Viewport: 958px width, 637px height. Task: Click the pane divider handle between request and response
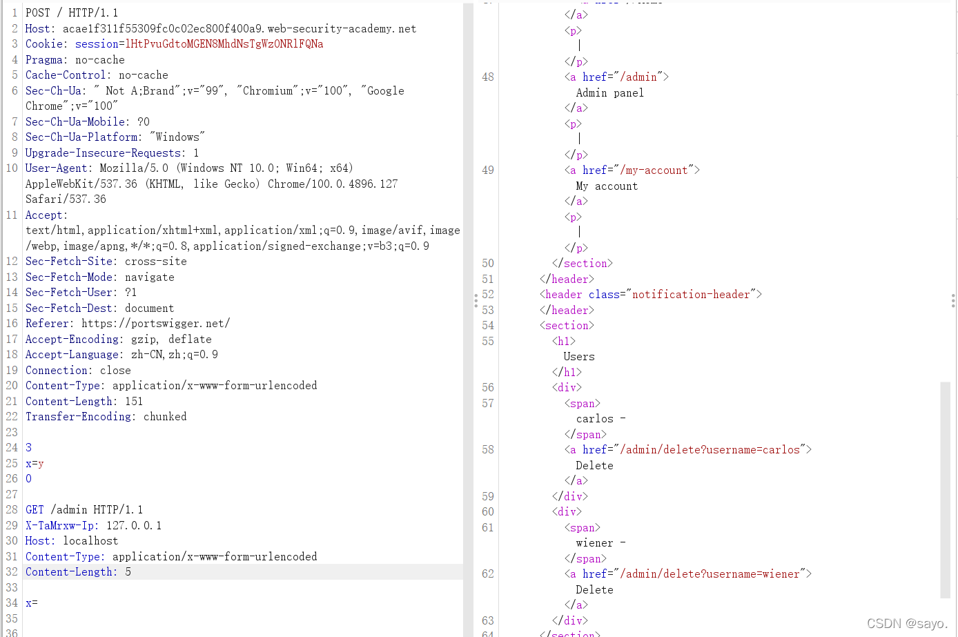point(476,300)
